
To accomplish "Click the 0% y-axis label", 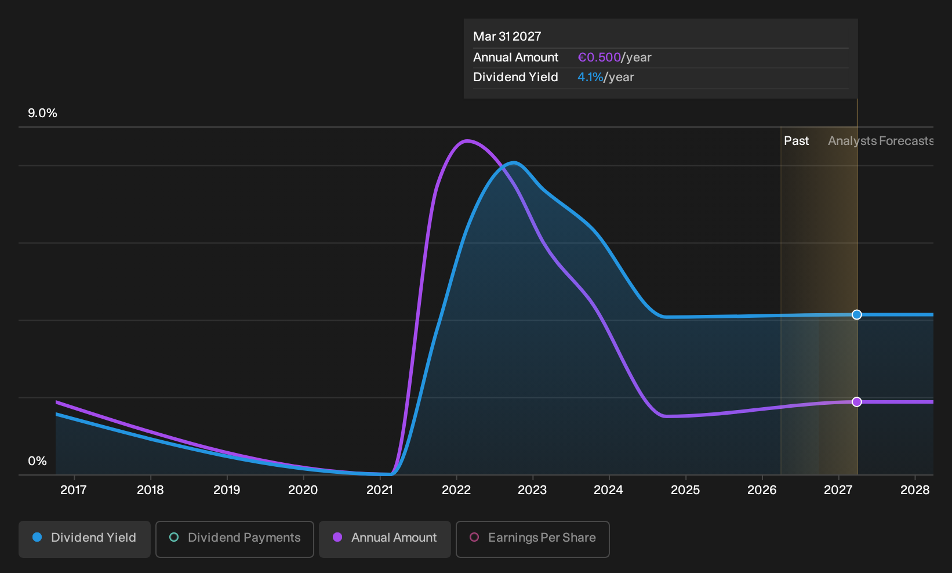I will click(37, 461).
